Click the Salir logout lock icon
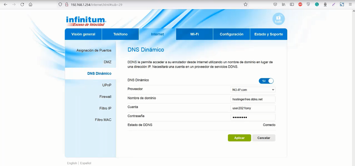The width and height of the screenshot is (355, 166). click(278, 19)
